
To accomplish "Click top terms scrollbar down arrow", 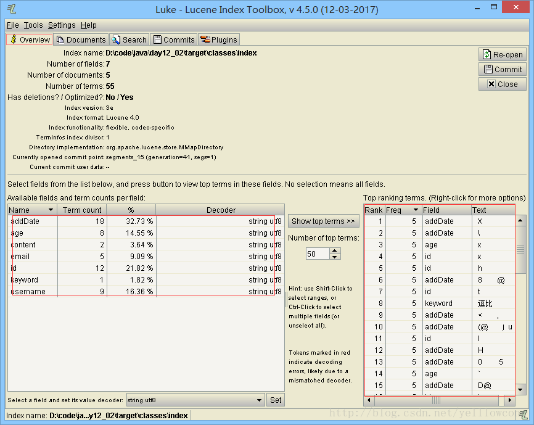I will (520, 390).
